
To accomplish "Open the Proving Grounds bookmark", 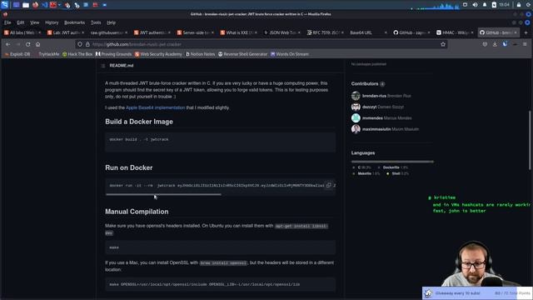I will point(113,54).
